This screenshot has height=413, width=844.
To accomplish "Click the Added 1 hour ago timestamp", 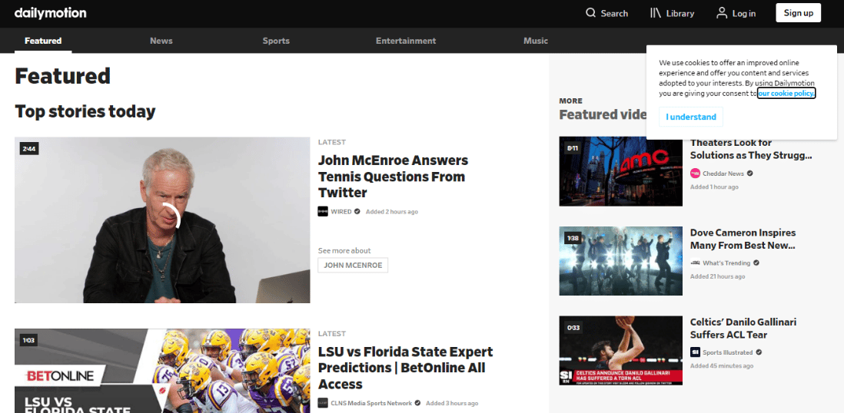I will pos(714,187).
